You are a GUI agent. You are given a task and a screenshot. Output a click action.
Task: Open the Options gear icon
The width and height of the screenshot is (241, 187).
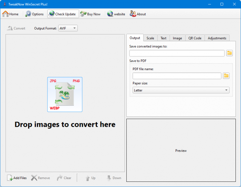click(29, 14)
